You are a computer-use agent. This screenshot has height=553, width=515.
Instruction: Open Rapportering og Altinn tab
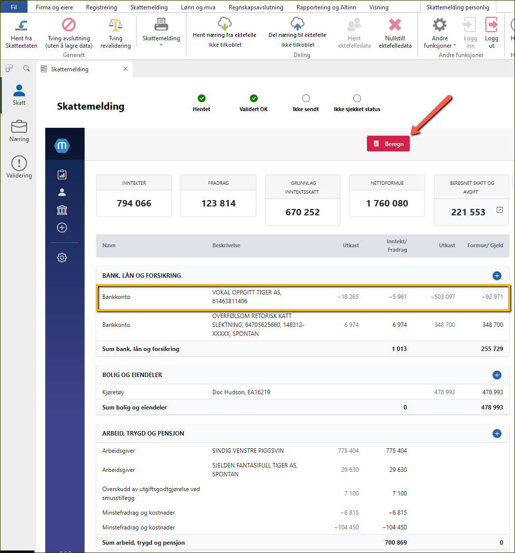326,7
